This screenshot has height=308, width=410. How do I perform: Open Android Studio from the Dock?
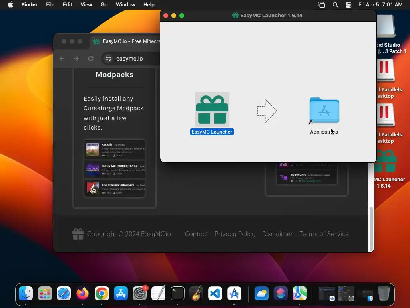click(234, 293)
